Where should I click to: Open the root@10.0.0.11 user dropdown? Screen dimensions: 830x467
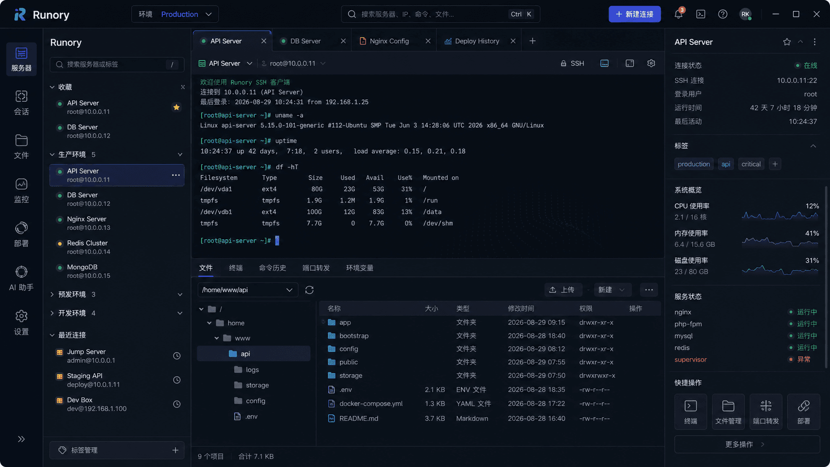[293, 64]
